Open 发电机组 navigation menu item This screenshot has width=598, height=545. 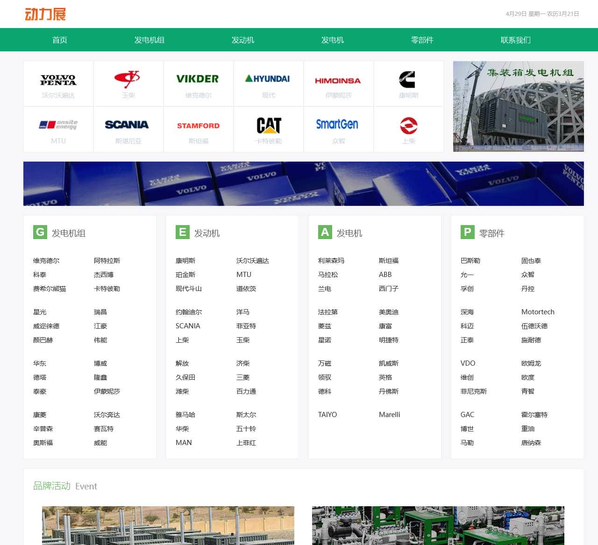pyautogui.click(x=149, y=40)
